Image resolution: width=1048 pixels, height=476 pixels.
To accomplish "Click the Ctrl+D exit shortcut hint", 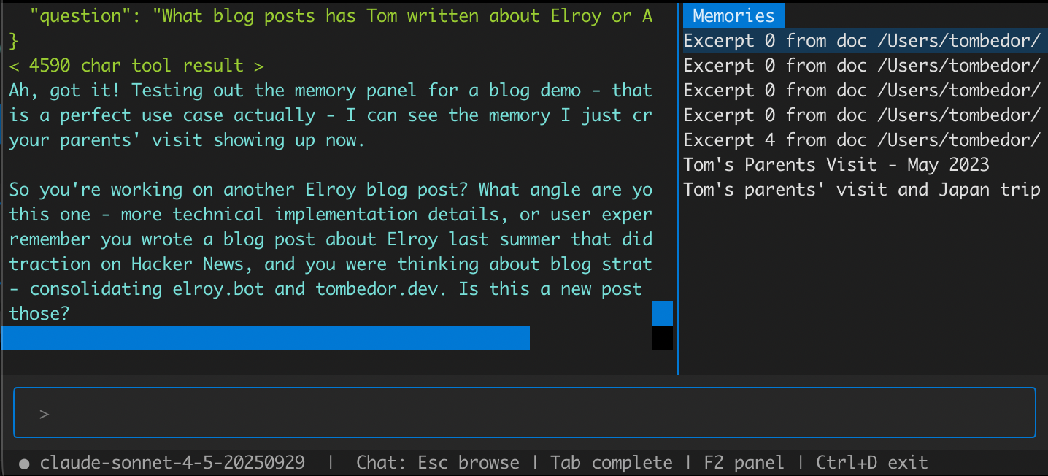I will click(x=874, y=462).
